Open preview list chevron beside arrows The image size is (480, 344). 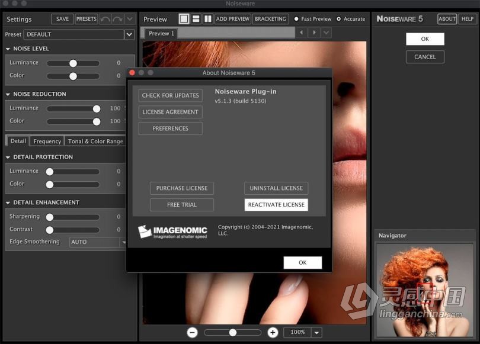click(327, 33)
